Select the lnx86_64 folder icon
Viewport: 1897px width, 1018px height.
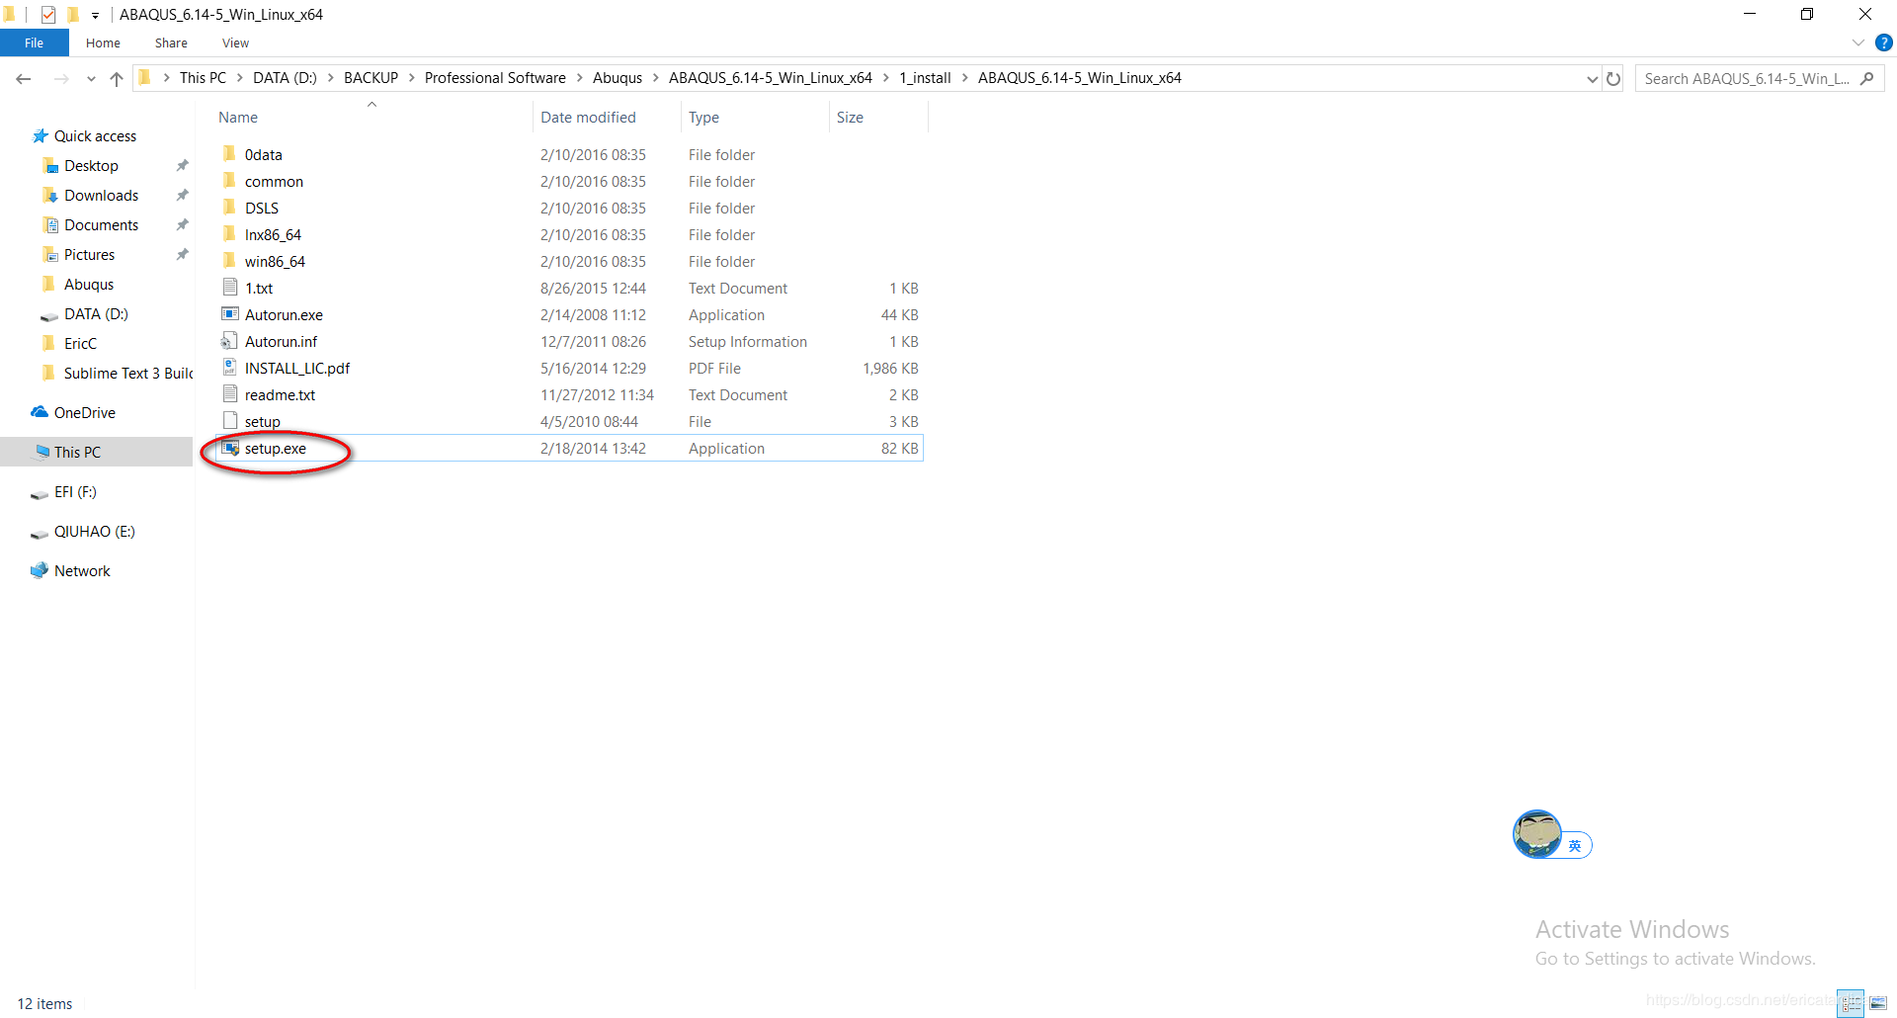click(x=229, y=234)
